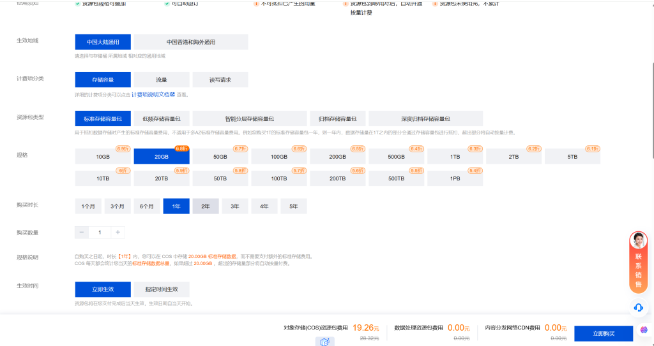The height and width of the screenshot is (346, 654).
Task: Choose the 50TB specification
Action: tap(220, 178)
